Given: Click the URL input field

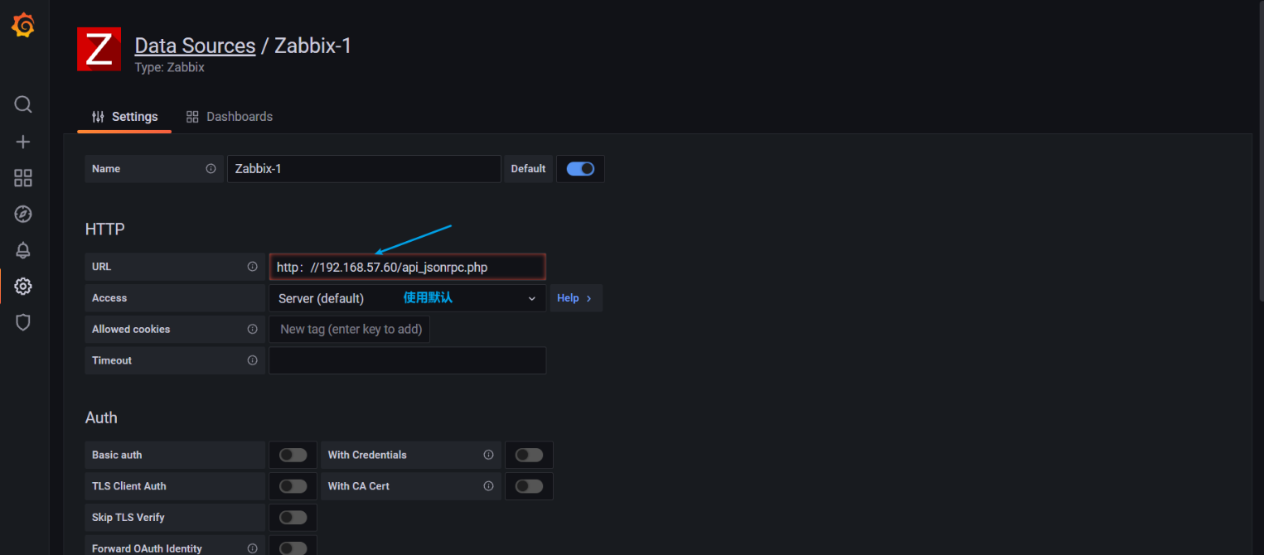Looking at the screenshot, I should coord(407,267).
